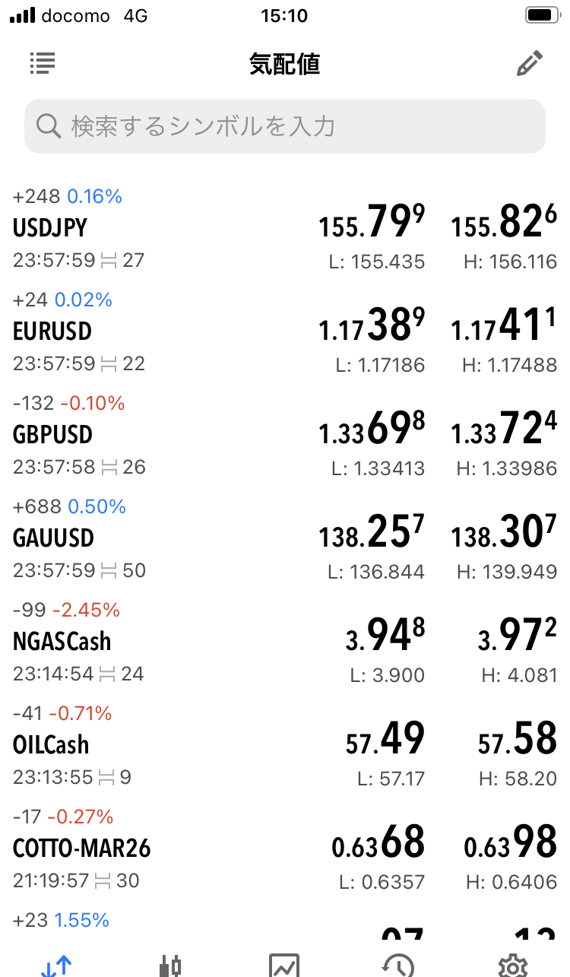Tap the GAUUSD symbol name
The height and width of the screenshot is (977, 570).
coord(53,538)
